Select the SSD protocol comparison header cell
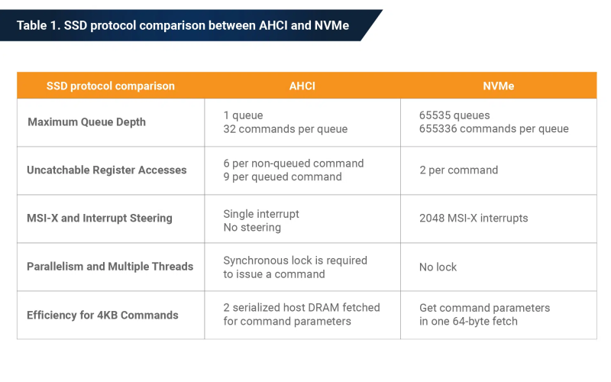611x382 pixels. point(111,86)
